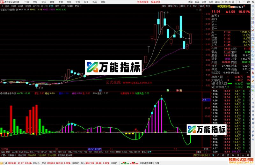Viewport: 255px width, 165px height.
Task: Click the back arrow icon in right toolbar
Action: [x=253, y=6]
